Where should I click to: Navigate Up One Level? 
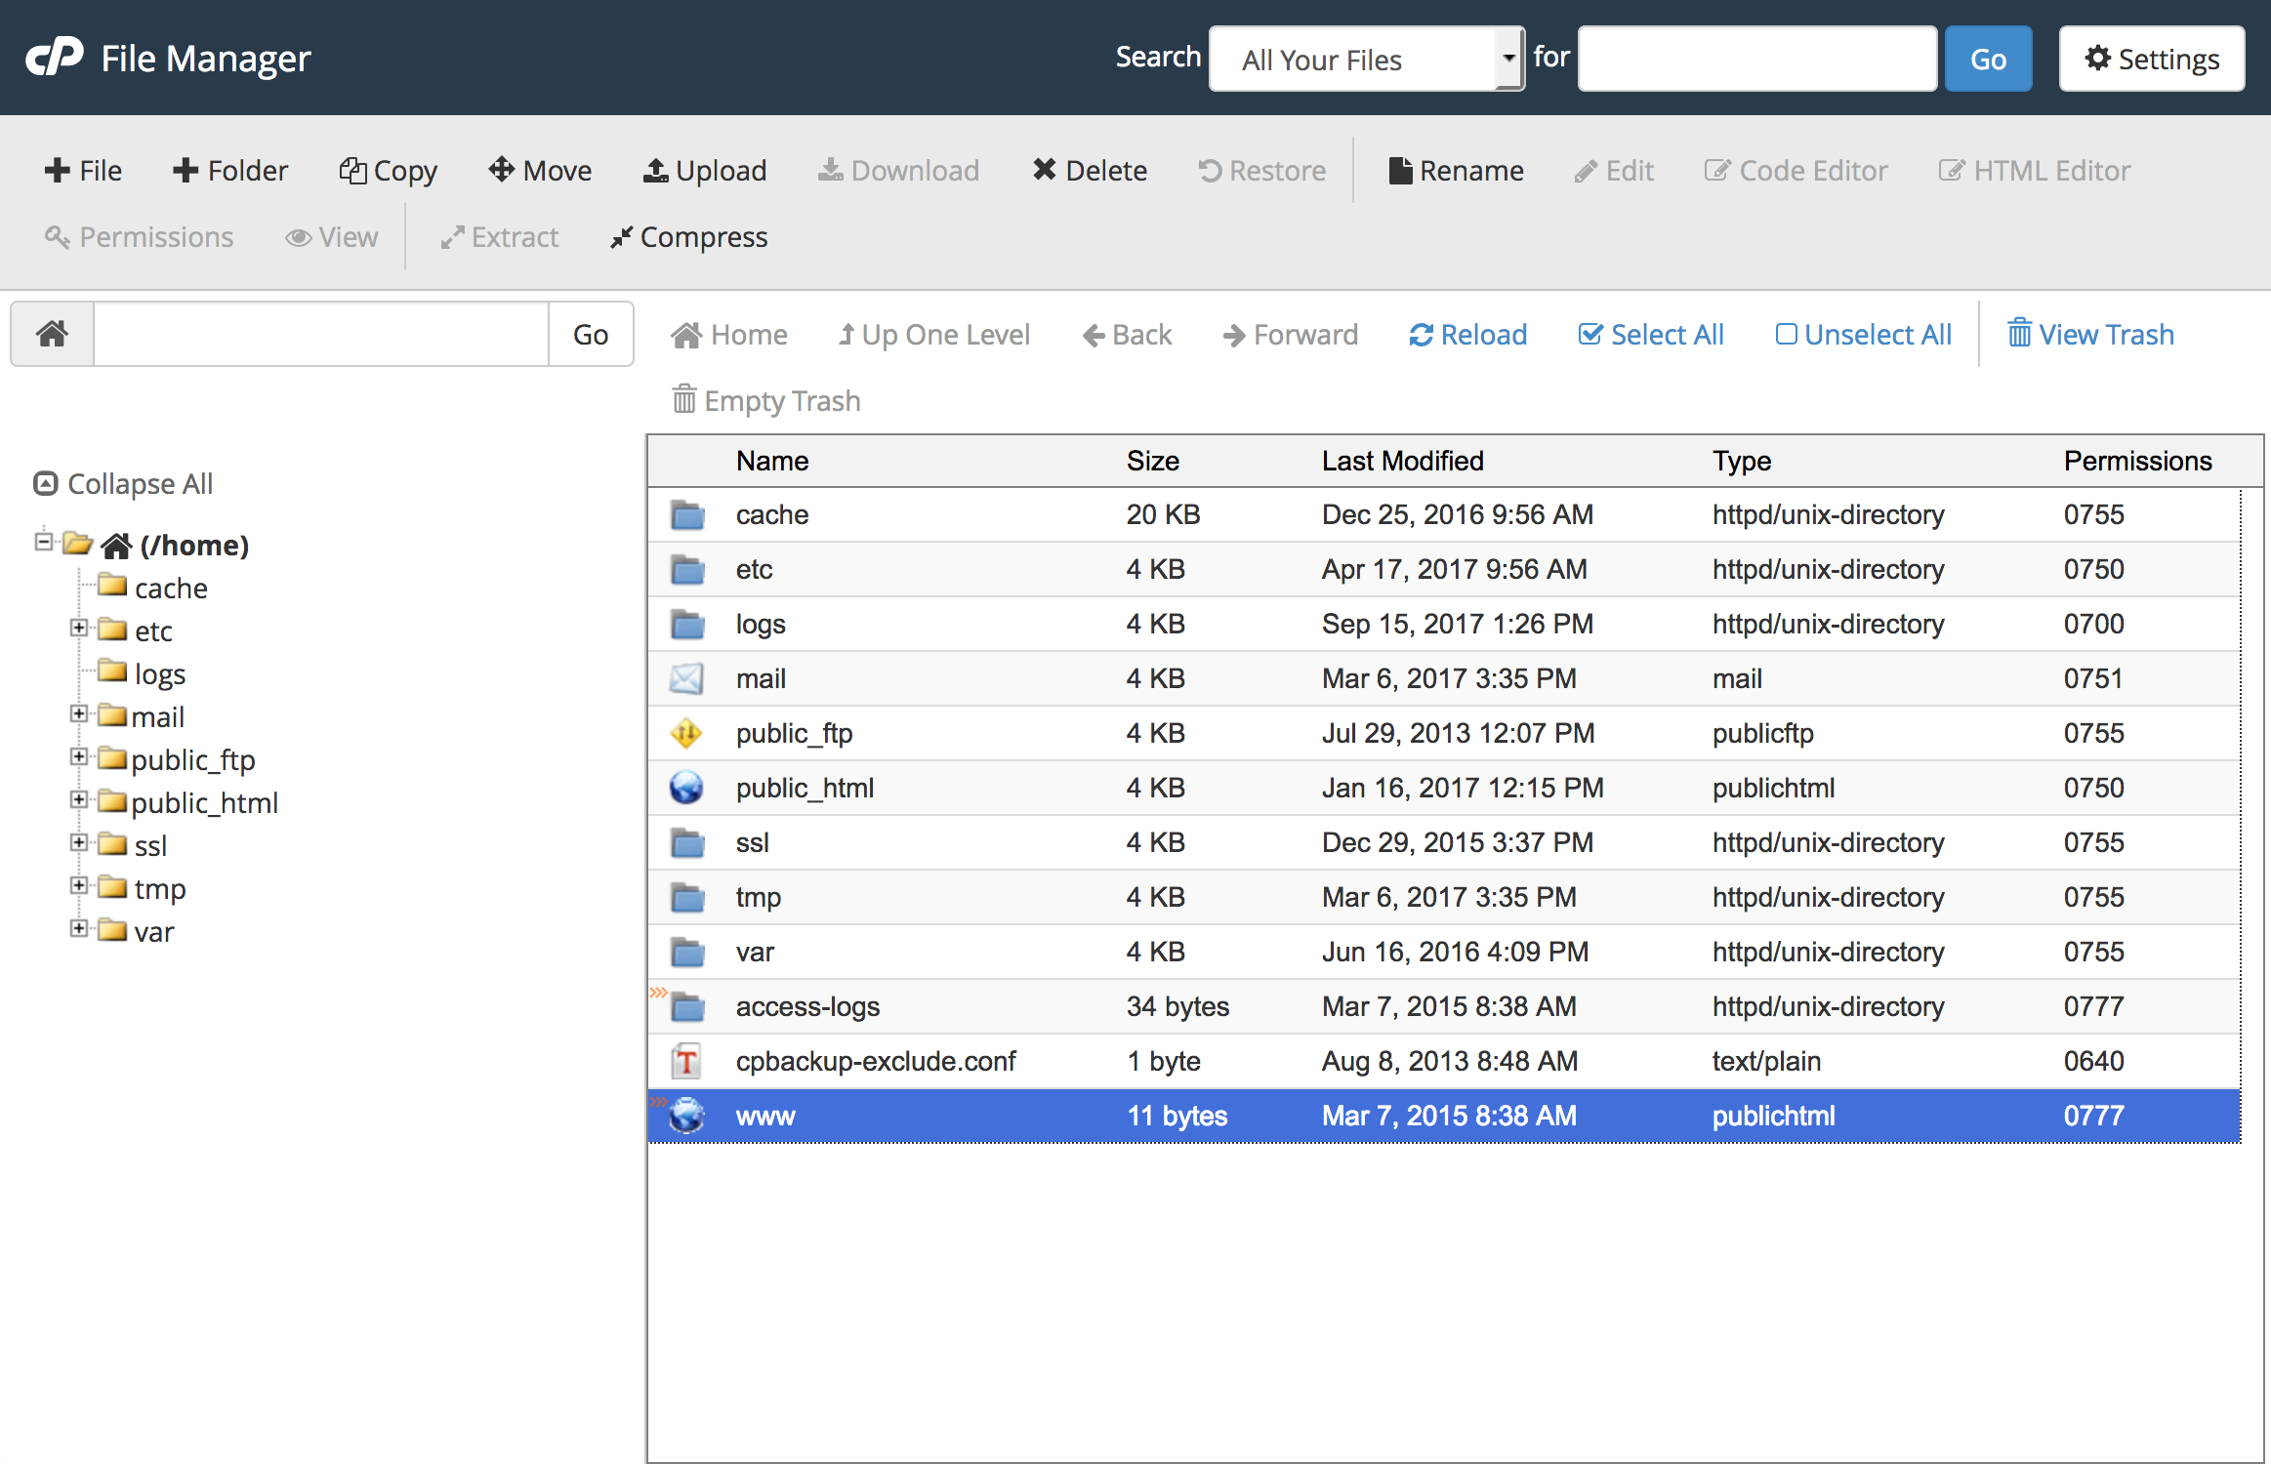[933, 334]
